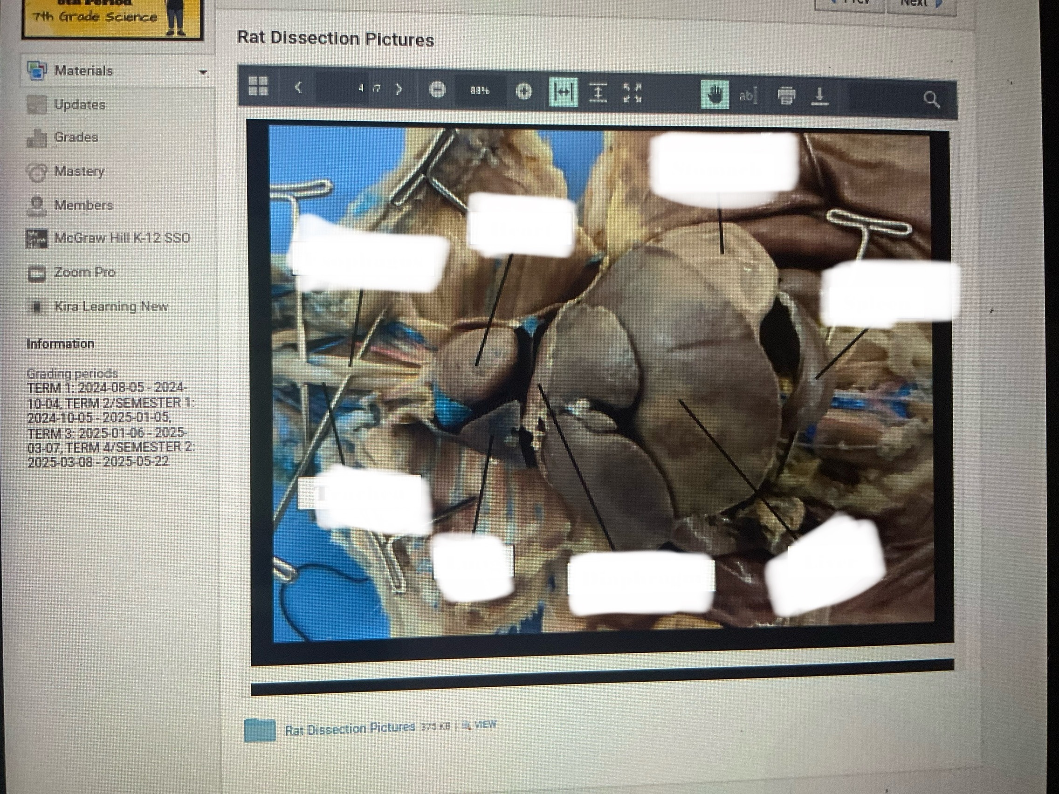Viewport: 1059px width, 794px height.
Task: Toggle fit-to-width mode
Action: [x=563, y=92]
